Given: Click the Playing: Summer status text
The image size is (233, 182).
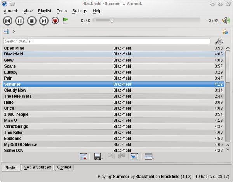Looking at the screenshot, I should (x=144, y=177).
